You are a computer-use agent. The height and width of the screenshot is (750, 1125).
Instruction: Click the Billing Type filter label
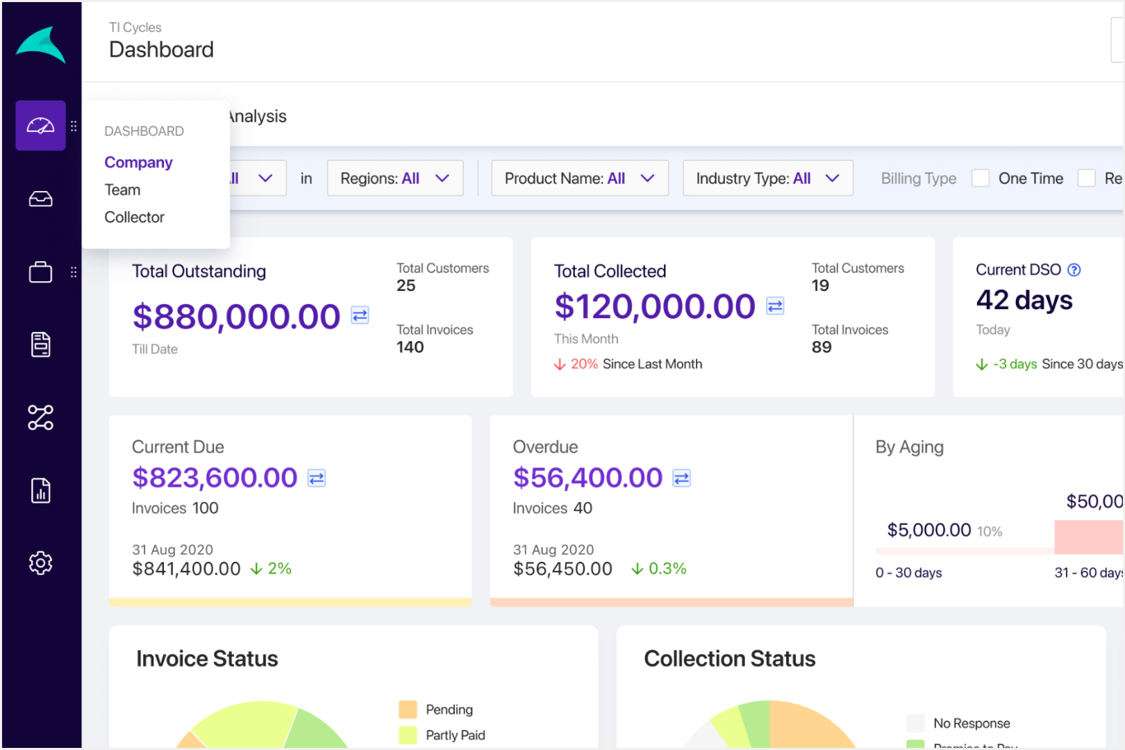coord(919,178)
